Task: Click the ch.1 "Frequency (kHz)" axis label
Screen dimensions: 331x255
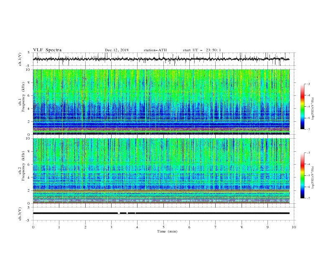Action: pos(23,97)
